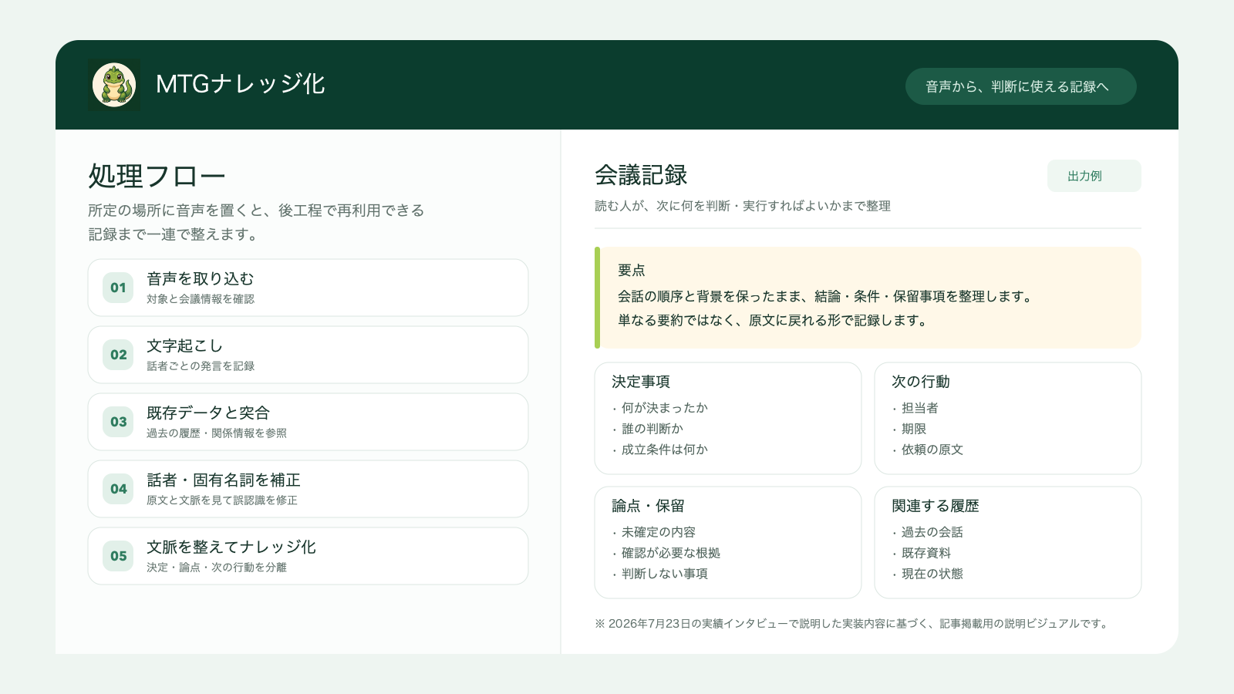Click the 話者ごとの発言を記録 subtitle

201,366
